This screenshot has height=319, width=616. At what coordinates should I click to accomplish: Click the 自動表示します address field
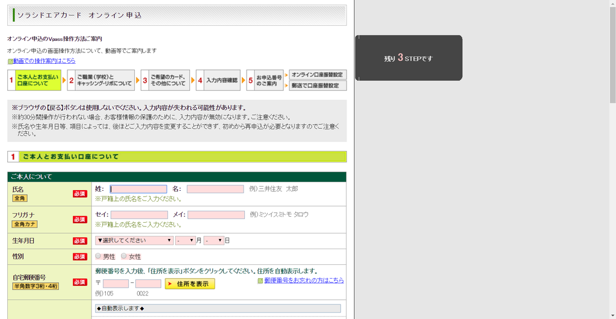(x=218, y=308)
